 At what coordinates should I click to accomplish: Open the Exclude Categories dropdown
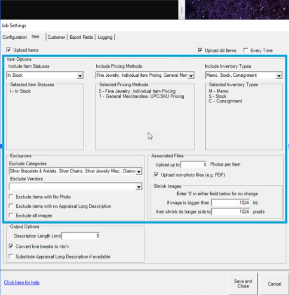pyautogui.click(x=139, y=171)
